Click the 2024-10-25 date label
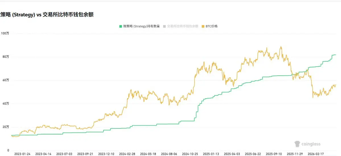This screenshot has height=156, width=341. click(190, 154)
